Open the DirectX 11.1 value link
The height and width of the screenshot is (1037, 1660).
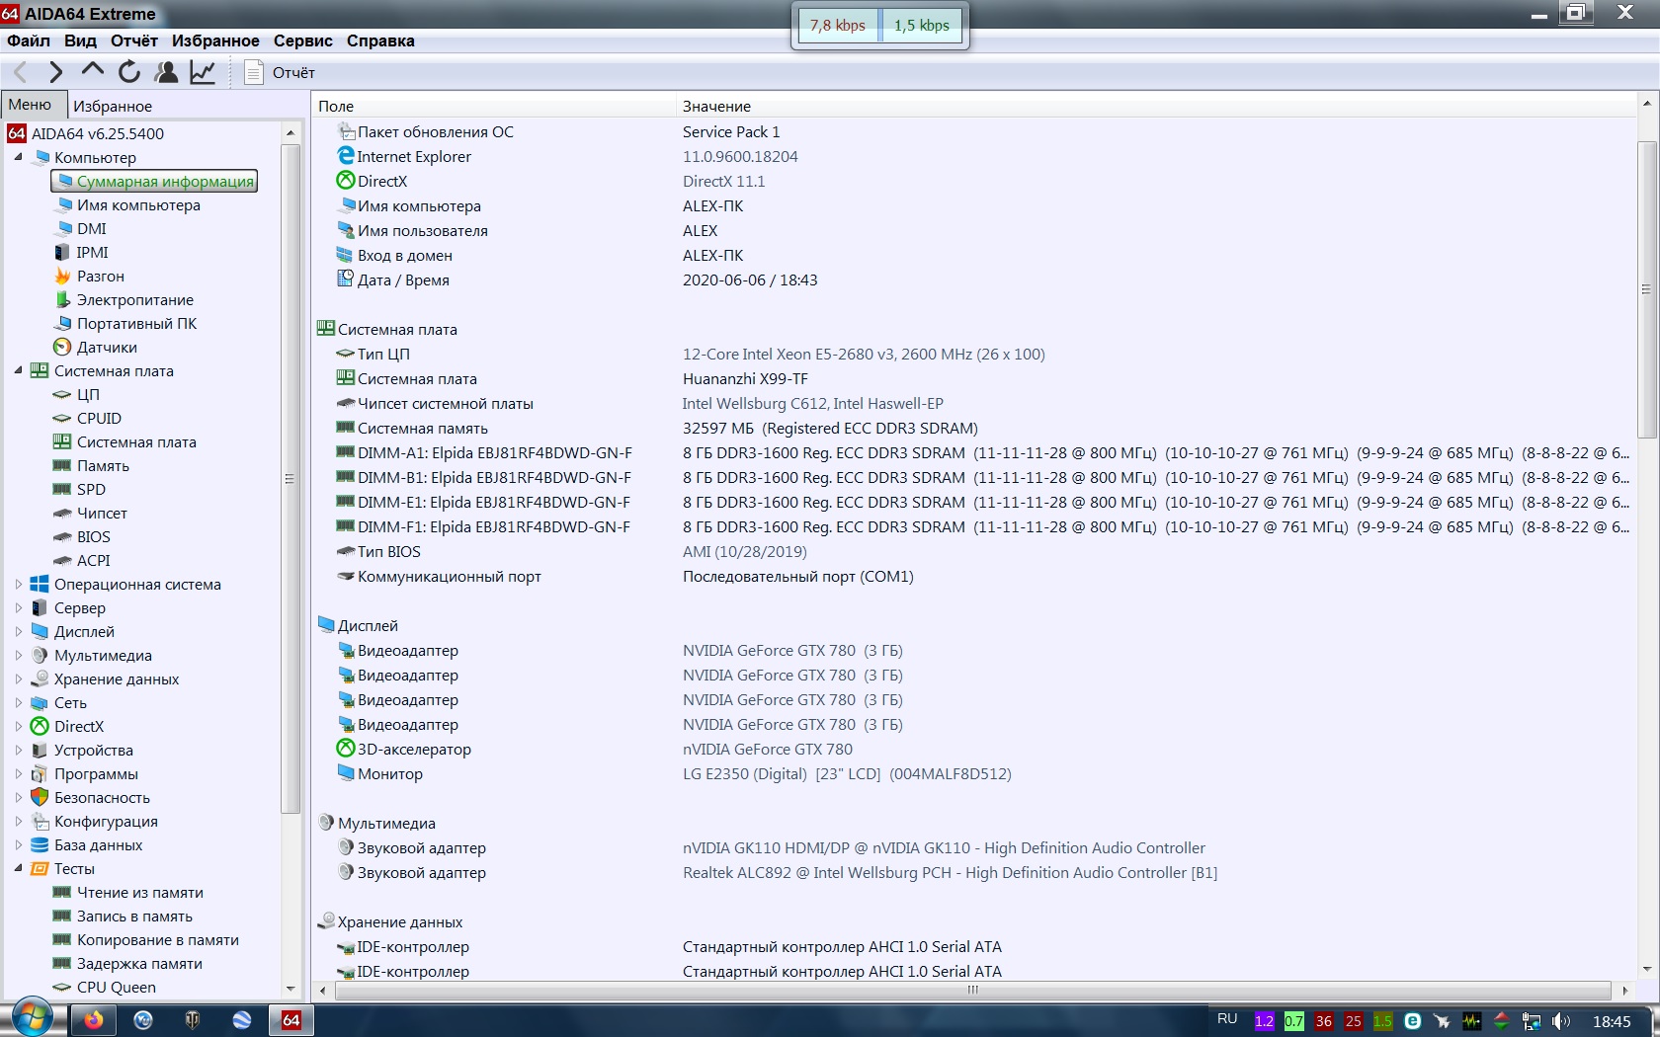pyautogui.click(x=723, y=181)
